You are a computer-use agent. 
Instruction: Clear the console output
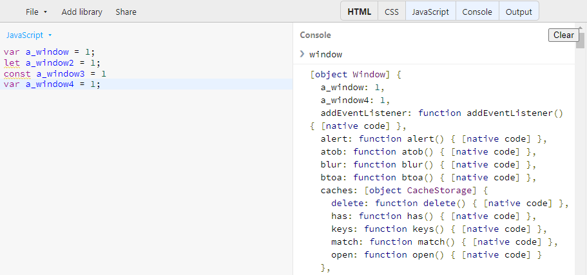click(x=563, y=35)
